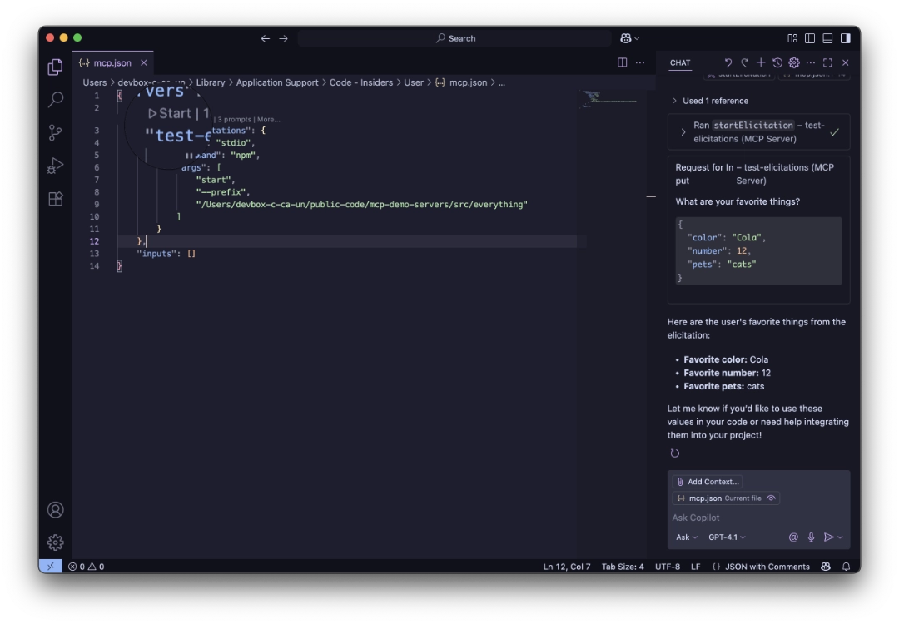
Task: Start voice chat with microphone icon
Action: coord(811,537)
